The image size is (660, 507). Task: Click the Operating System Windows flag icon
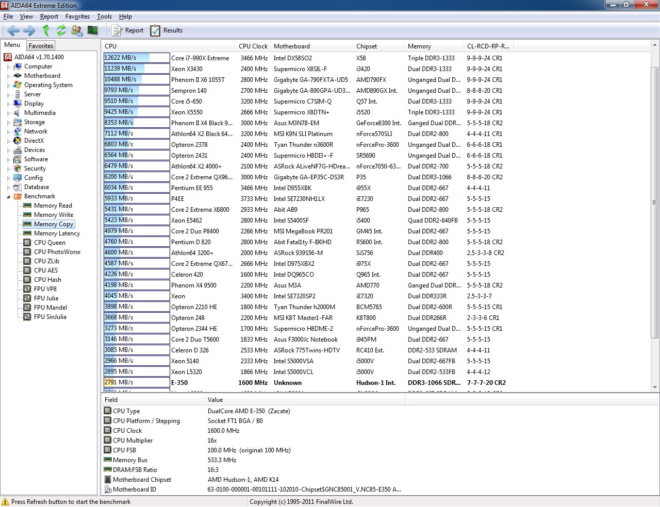tap(18, 85)
